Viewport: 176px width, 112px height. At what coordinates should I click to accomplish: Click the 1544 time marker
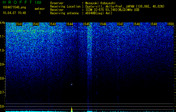69,24
